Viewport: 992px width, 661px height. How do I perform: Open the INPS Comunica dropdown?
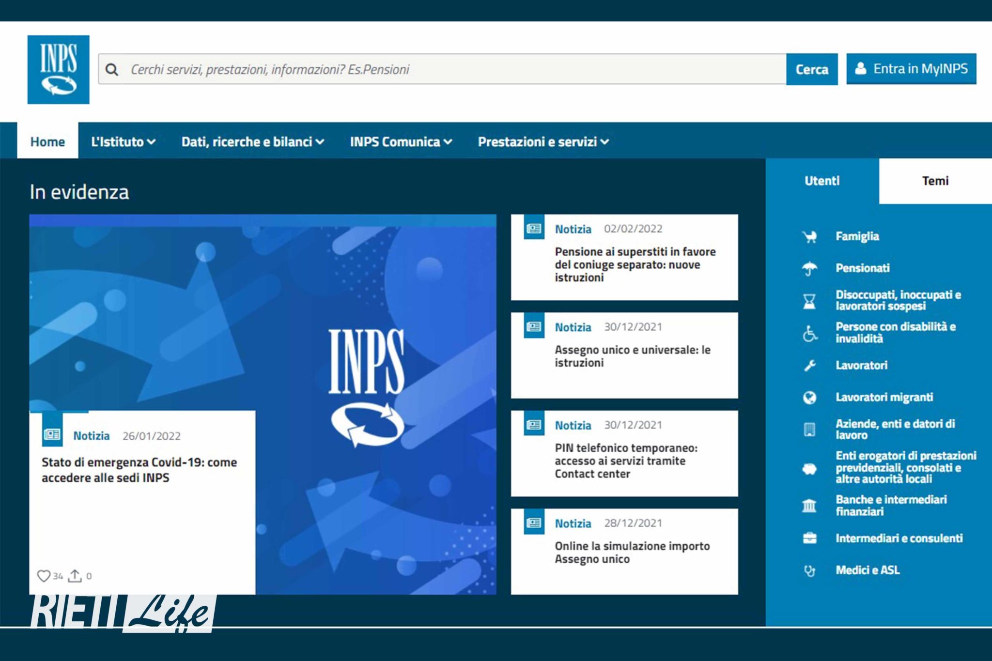[x=401, y=141]
